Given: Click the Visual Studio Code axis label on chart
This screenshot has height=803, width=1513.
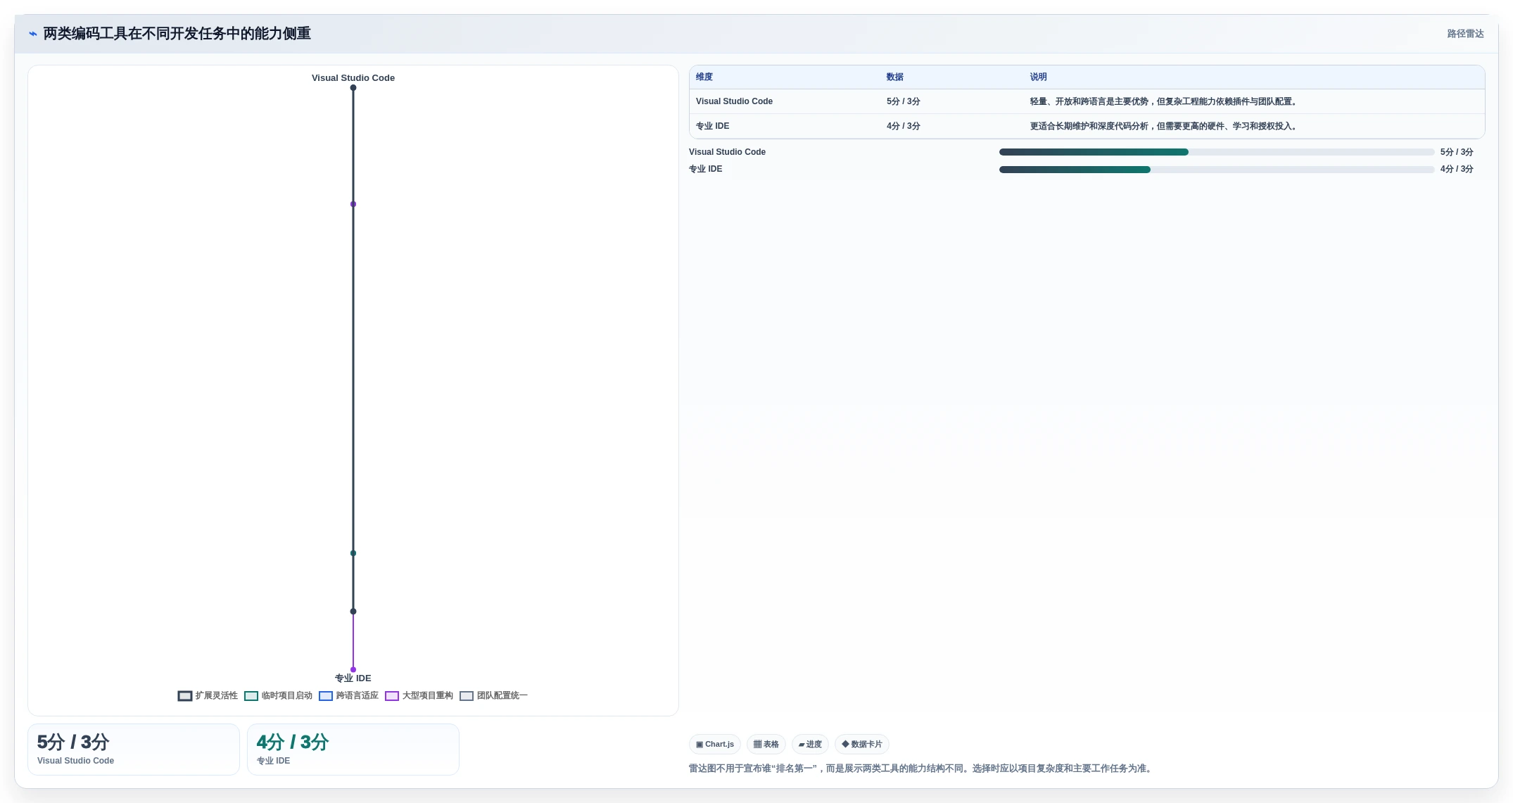Looking at the screenshot, I should [x=353, y=78].
